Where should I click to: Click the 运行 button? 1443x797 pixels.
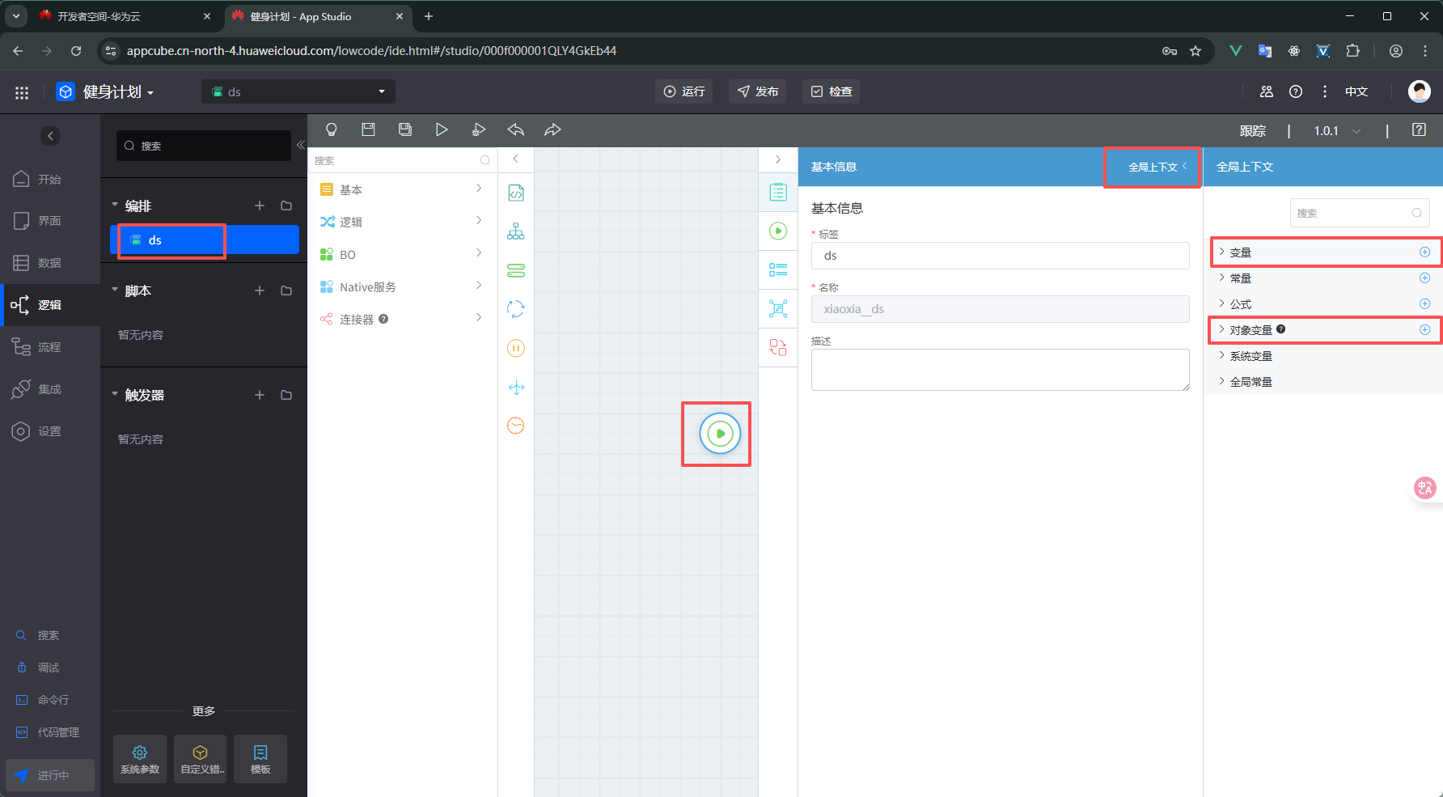tap(683, 91)
